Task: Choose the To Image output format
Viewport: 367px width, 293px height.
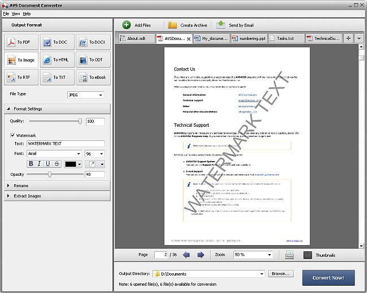Action: point(21,60)
